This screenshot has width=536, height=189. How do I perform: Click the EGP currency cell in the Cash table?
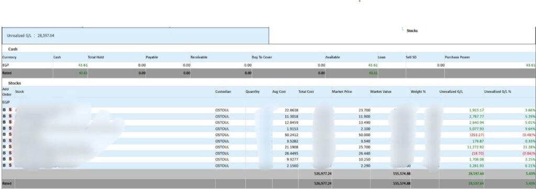[5, 65]
